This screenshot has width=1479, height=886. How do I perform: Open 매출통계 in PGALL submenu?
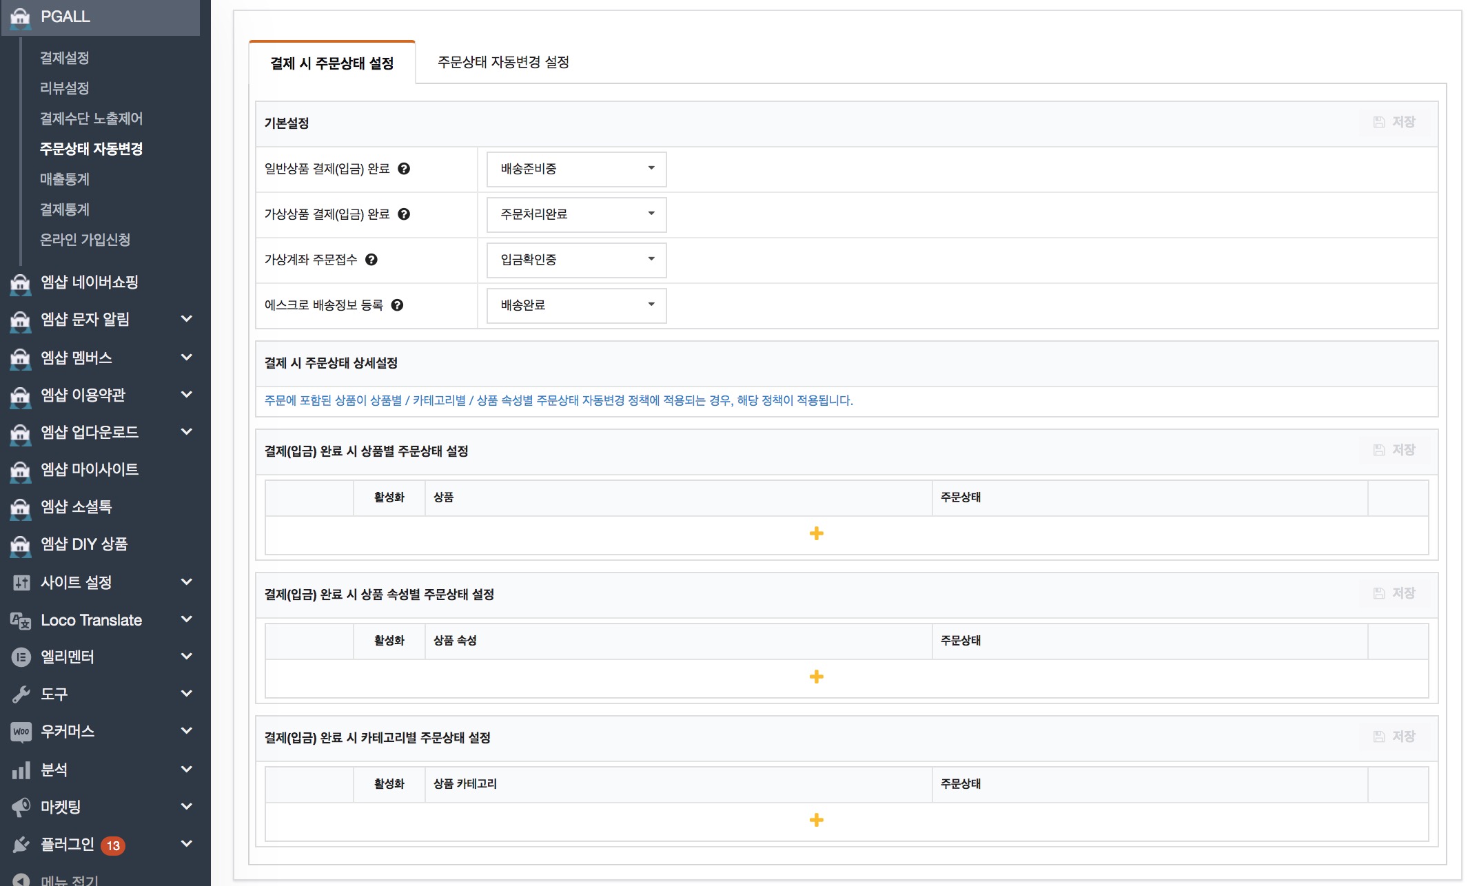coord(65,179)
